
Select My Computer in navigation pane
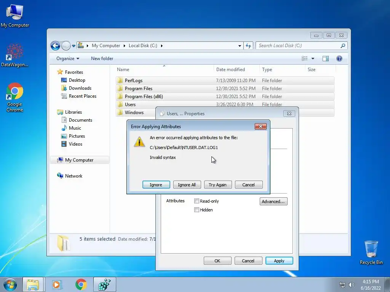coord(80,160)
